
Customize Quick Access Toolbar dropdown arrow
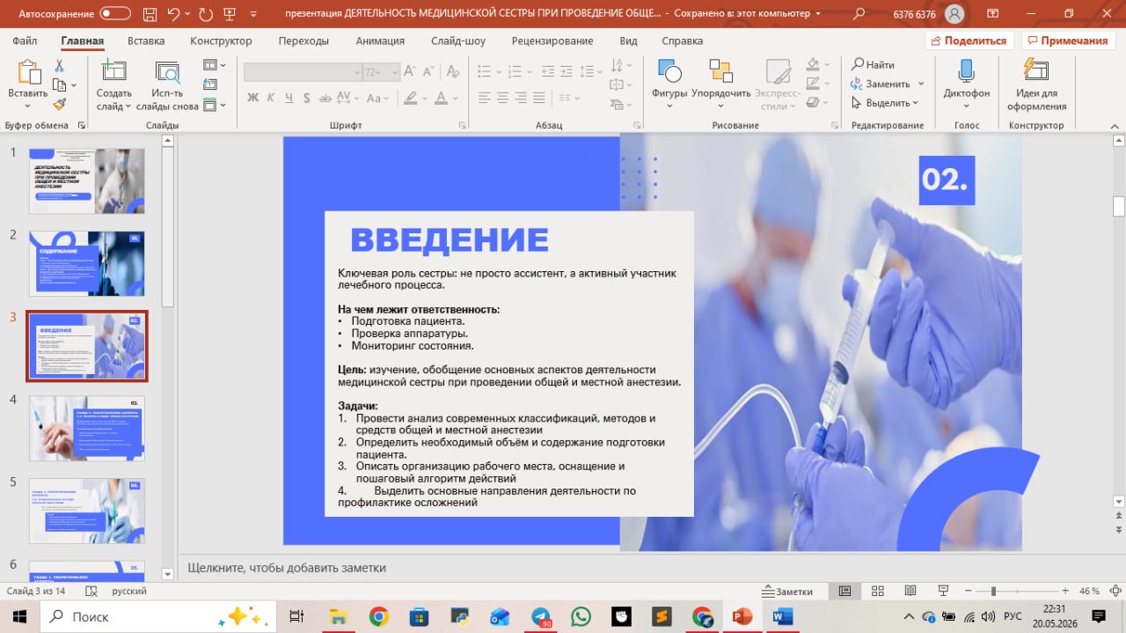pyautogui.click(x=255, y=14)
